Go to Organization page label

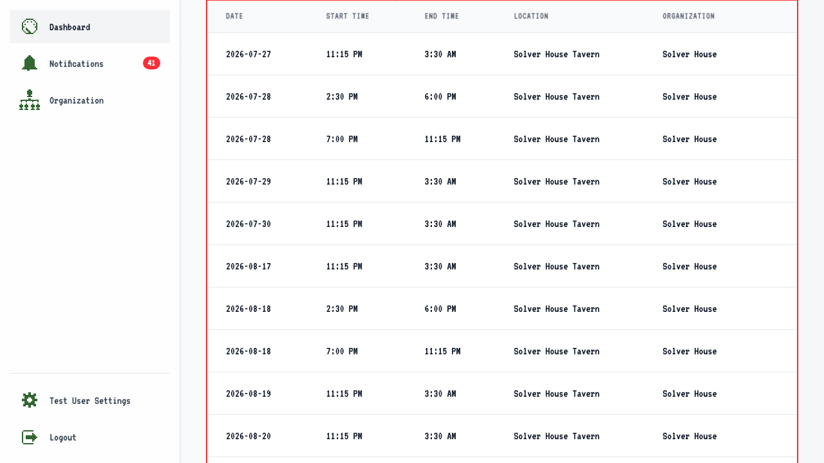[77, 100]
